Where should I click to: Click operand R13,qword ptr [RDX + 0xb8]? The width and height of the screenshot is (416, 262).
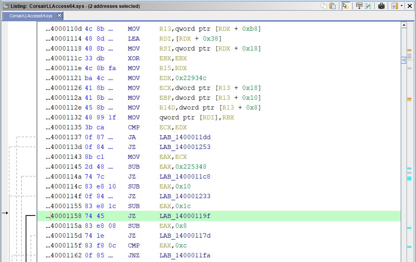pyautogui.click(x=210, y=29)
